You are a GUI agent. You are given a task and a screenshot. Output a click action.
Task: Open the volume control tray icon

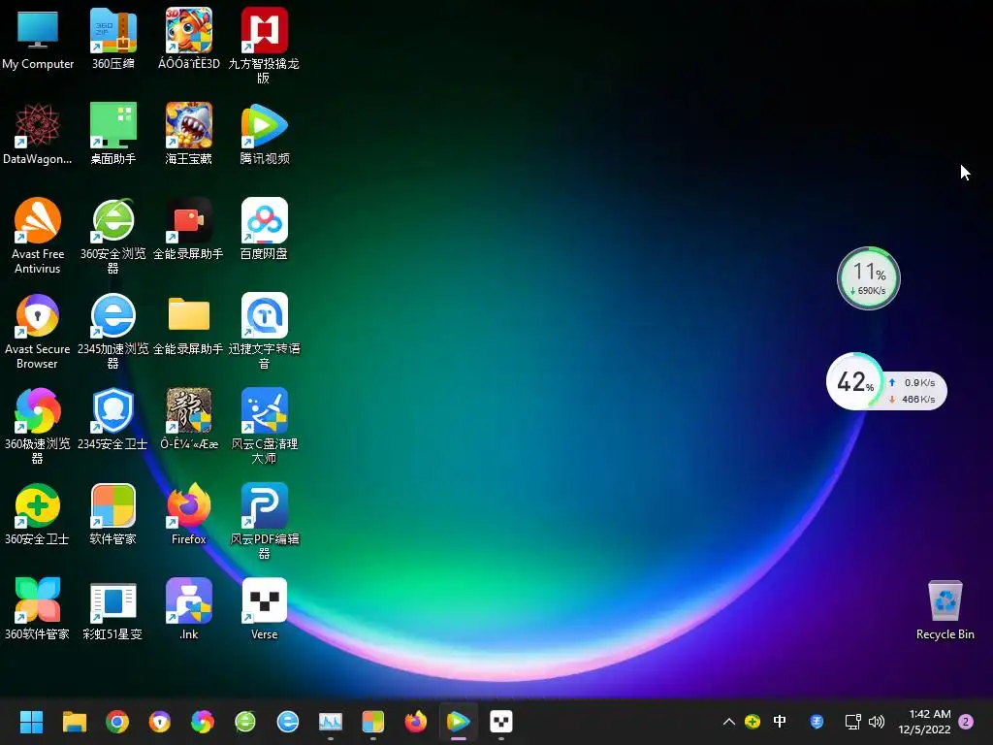[x=877, y=722]
